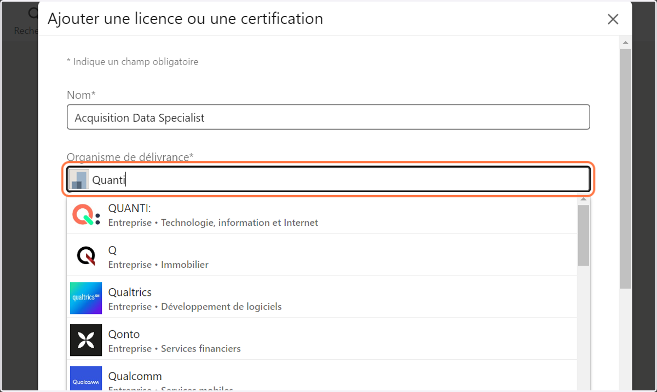Click the Organisme de délivrance input field
The height and width of the screenshot is (392, 657).
[328, 179]
